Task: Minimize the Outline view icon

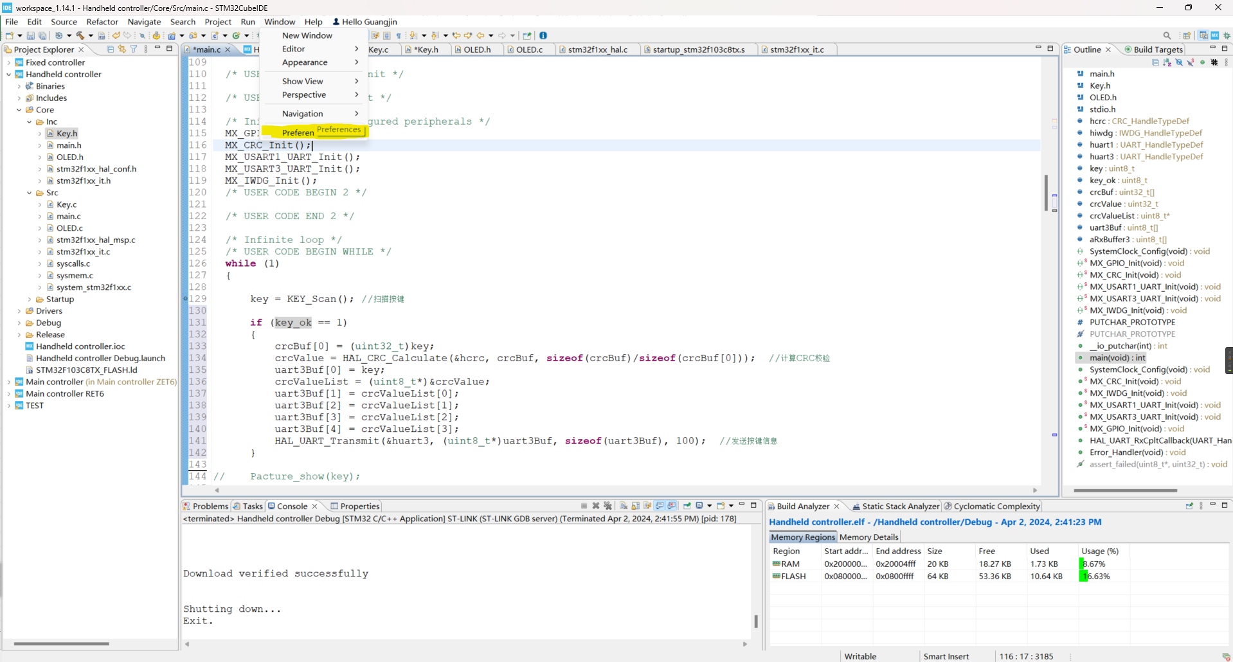Action: point(1212,48)
